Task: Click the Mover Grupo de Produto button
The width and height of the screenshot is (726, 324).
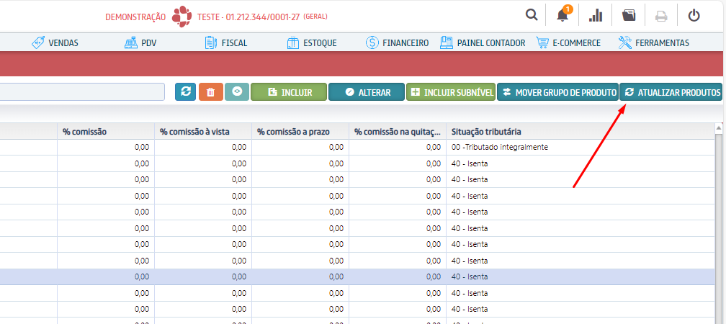Action: pyautogui.click(x=557, y=92)
